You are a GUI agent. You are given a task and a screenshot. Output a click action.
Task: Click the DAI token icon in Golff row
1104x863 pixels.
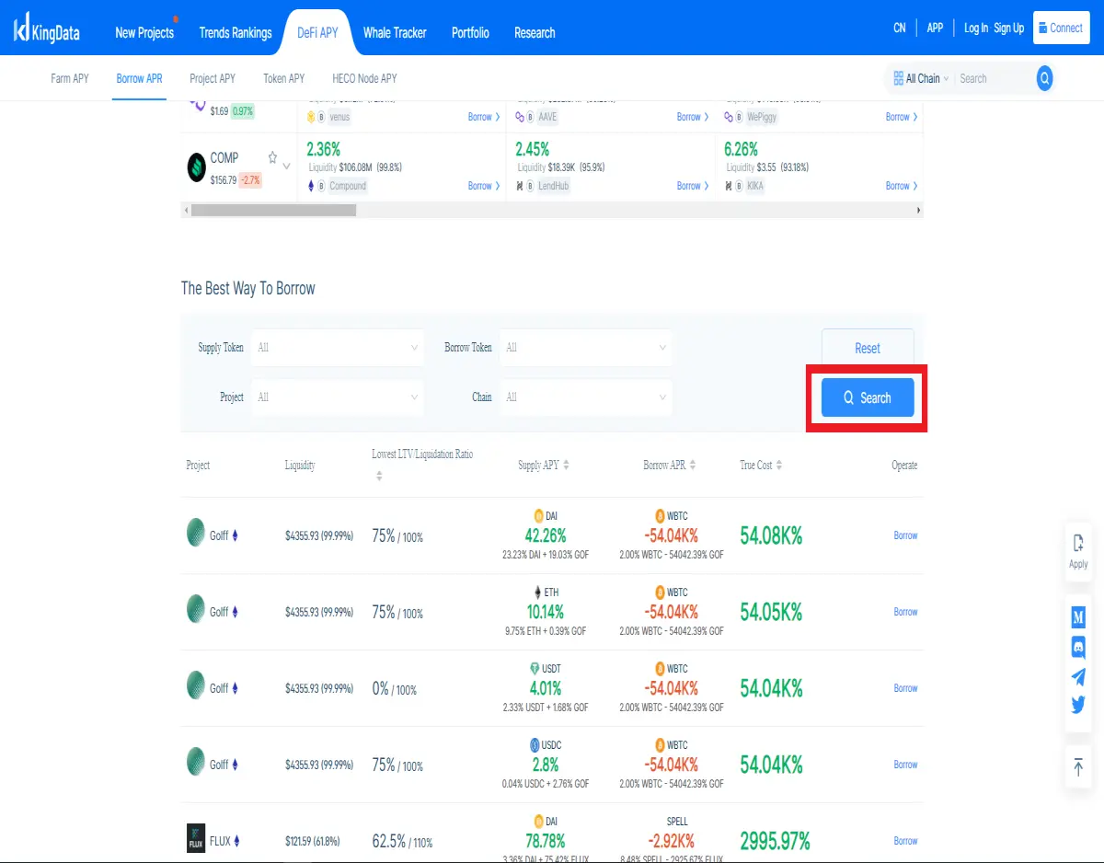click(x=538, y=516)
